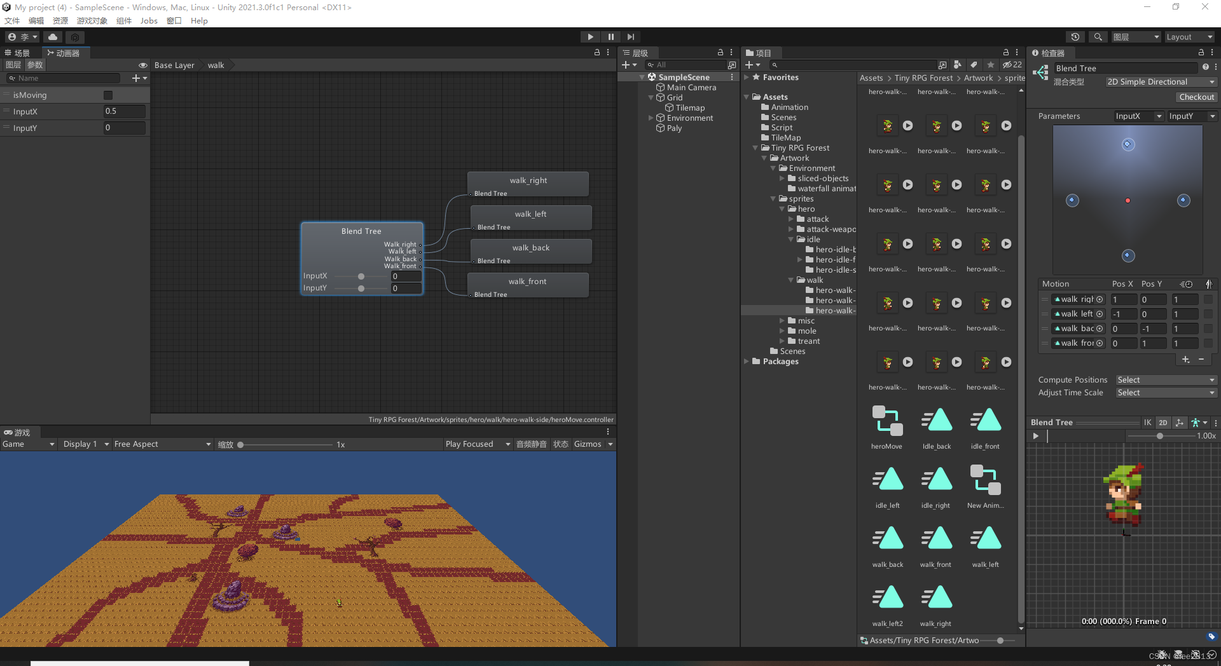Click the favorites star icon in Project toolbar

[x=990, y=65]
